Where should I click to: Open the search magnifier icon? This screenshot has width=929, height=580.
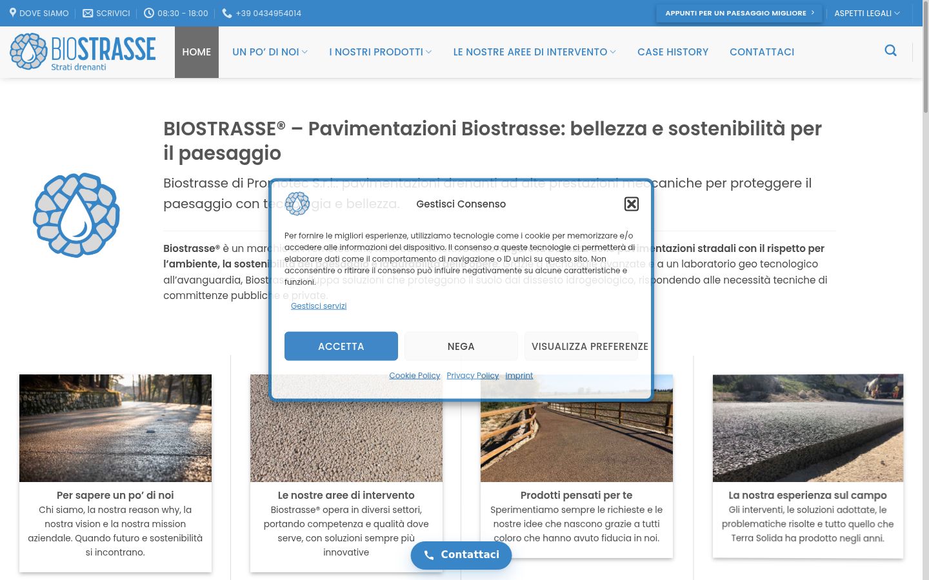tap(891, 50)
